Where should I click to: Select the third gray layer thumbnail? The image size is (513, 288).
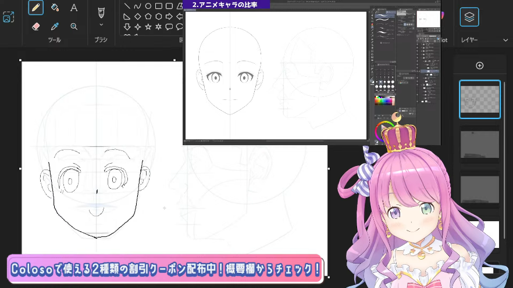480,189
